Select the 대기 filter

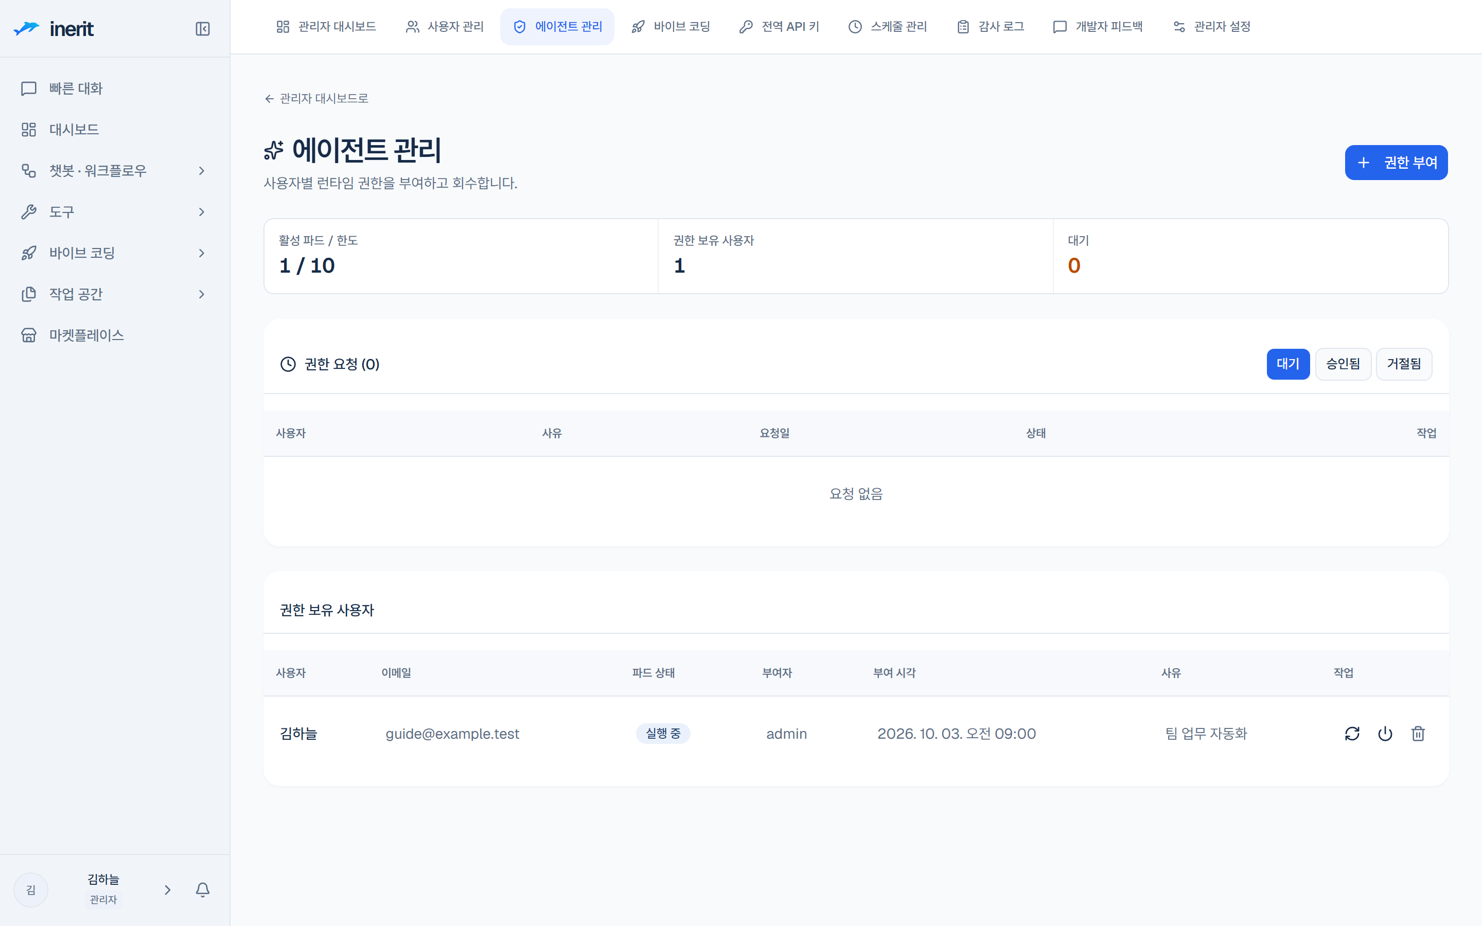[x=1288, y=364]
